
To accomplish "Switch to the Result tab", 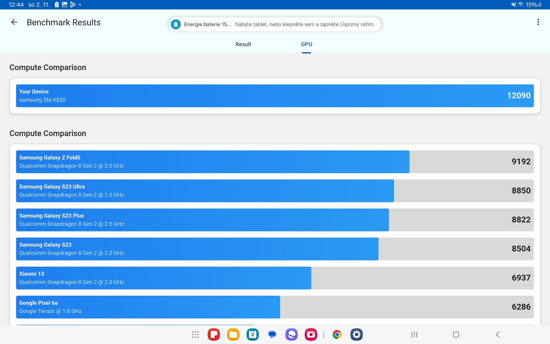I will pyautogui.click(x=243, y=44).
